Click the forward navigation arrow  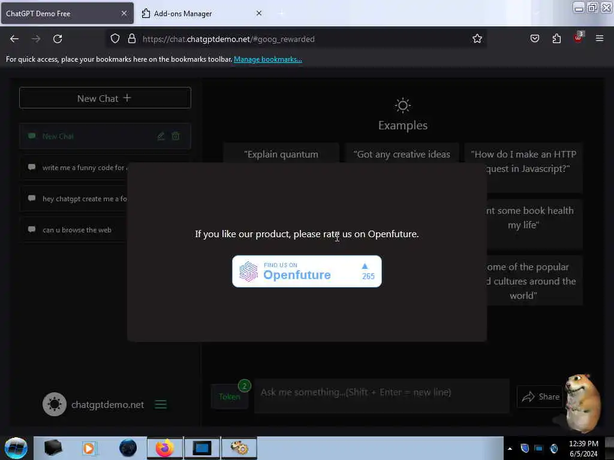click(36, 39)
